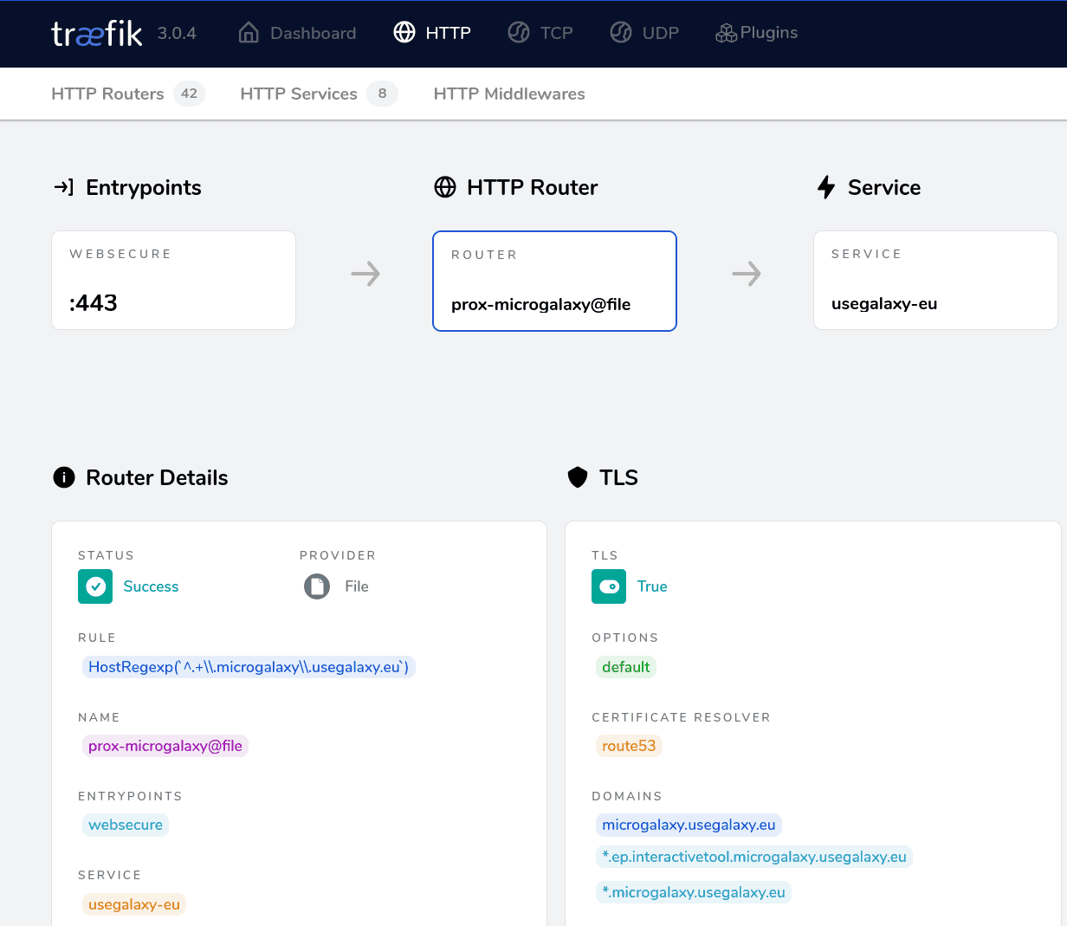Select HTTP in the top navigation
The image size is (1067, 926).
coord(432,32)
